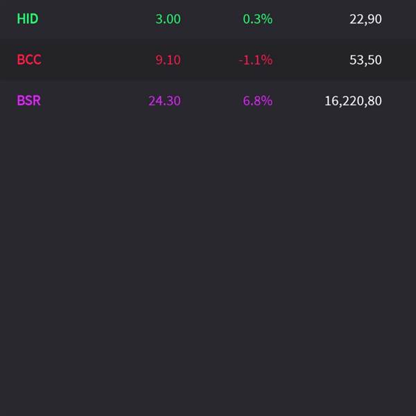The width and height of the screenshot is (416, 416).
Task: Tap the red -1.1% value
Action: (255, 60)
